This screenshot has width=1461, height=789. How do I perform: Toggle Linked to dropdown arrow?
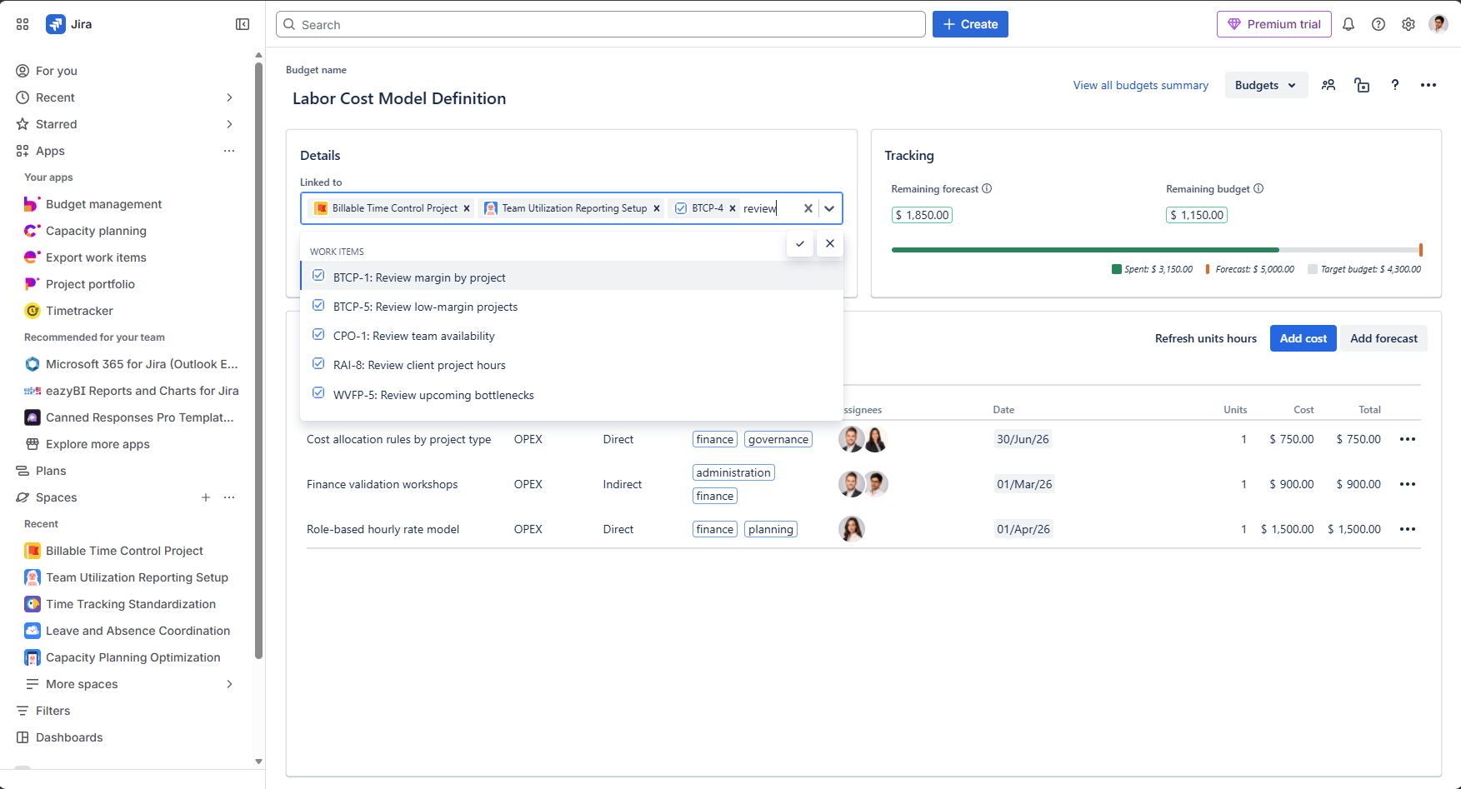point(829,208)
